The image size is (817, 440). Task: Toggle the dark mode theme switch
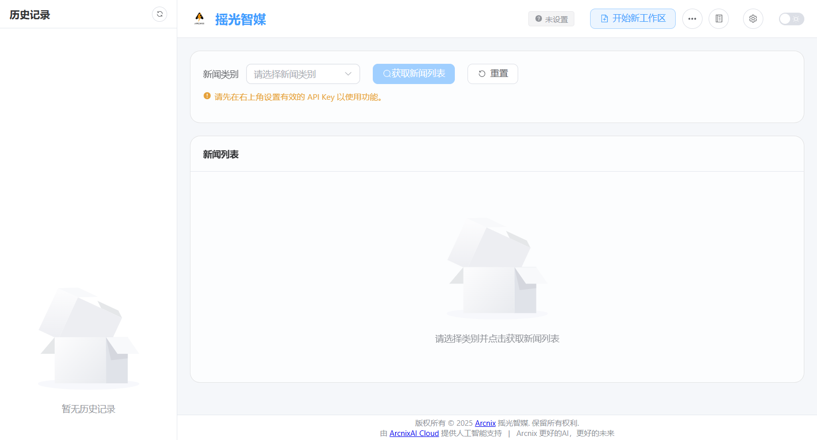pos(791,19)
